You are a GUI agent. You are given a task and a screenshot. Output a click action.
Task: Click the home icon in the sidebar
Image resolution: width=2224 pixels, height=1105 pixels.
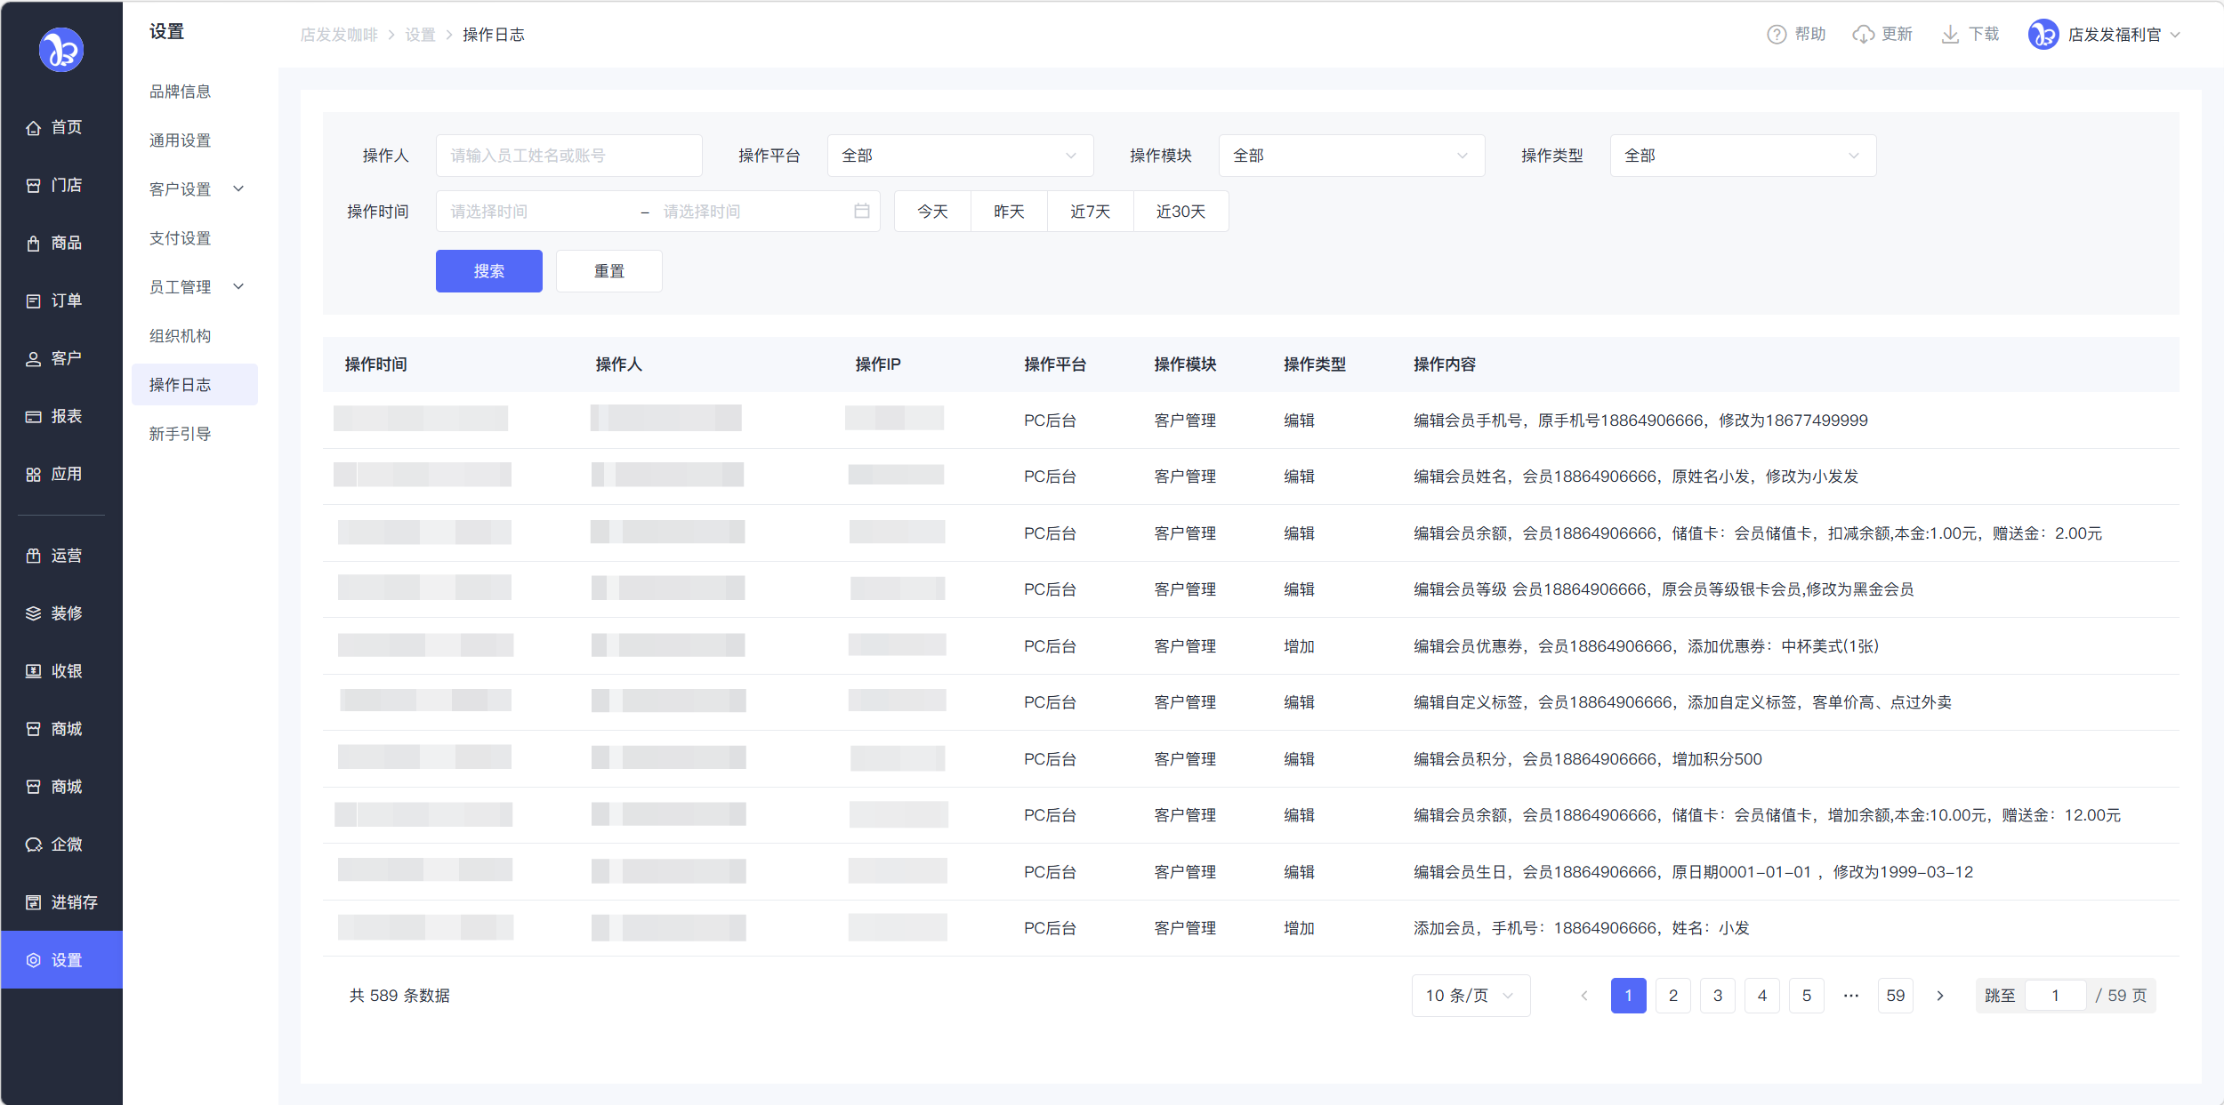pyautogui.click(x=33, y=128)
